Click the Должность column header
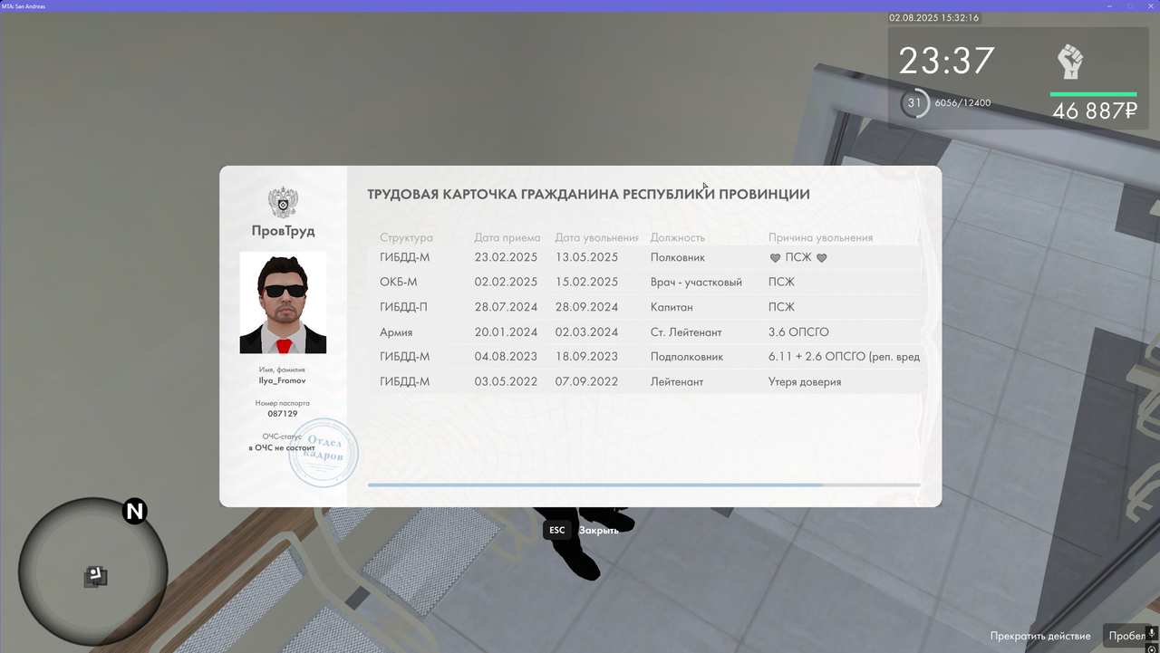The image size is (1160, 653). [678, 237]
